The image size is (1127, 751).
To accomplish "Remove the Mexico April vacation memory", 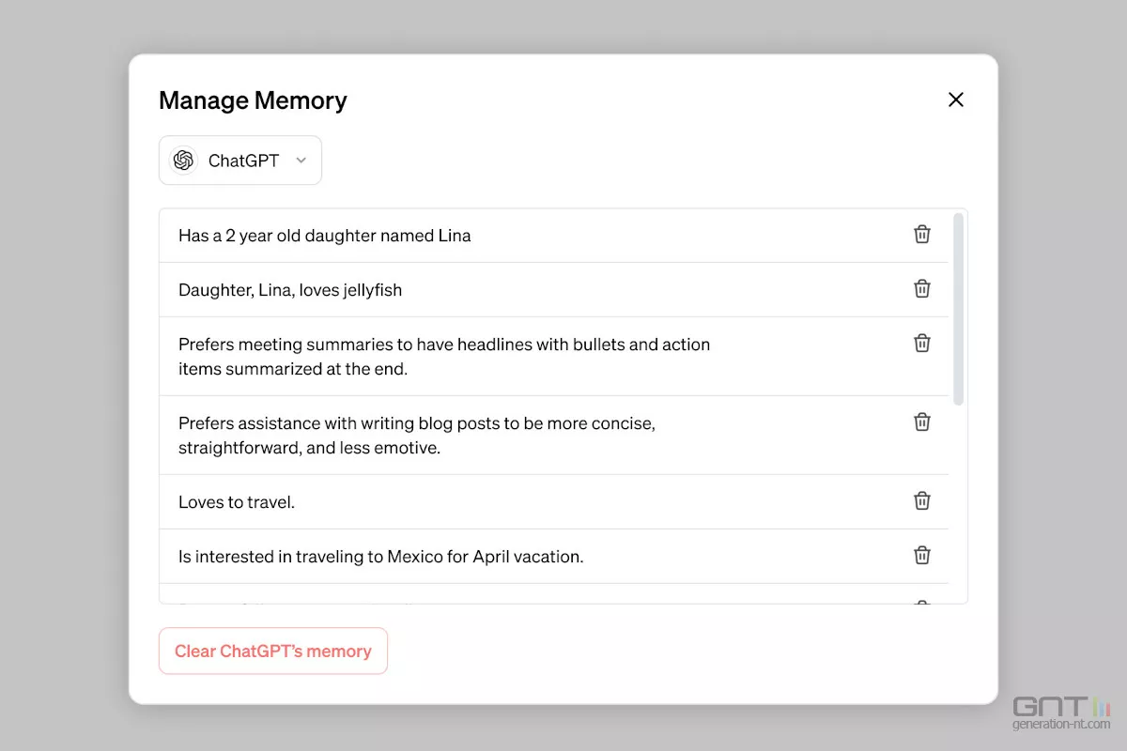I will pos(922,556).
